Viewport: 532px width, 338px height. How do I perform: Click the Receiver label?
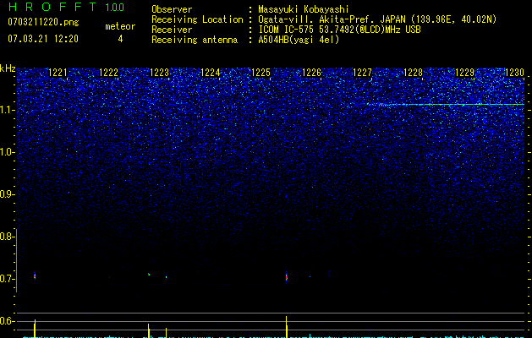[x=172, y=30]
